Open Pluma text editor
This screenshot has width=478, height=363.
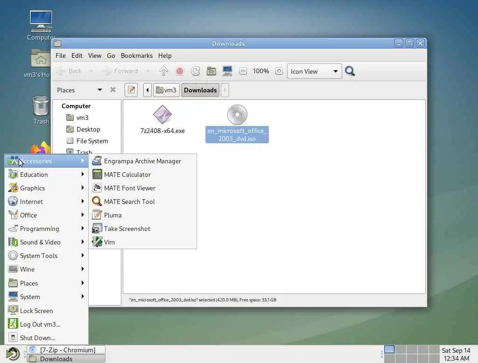click(143, 215)
